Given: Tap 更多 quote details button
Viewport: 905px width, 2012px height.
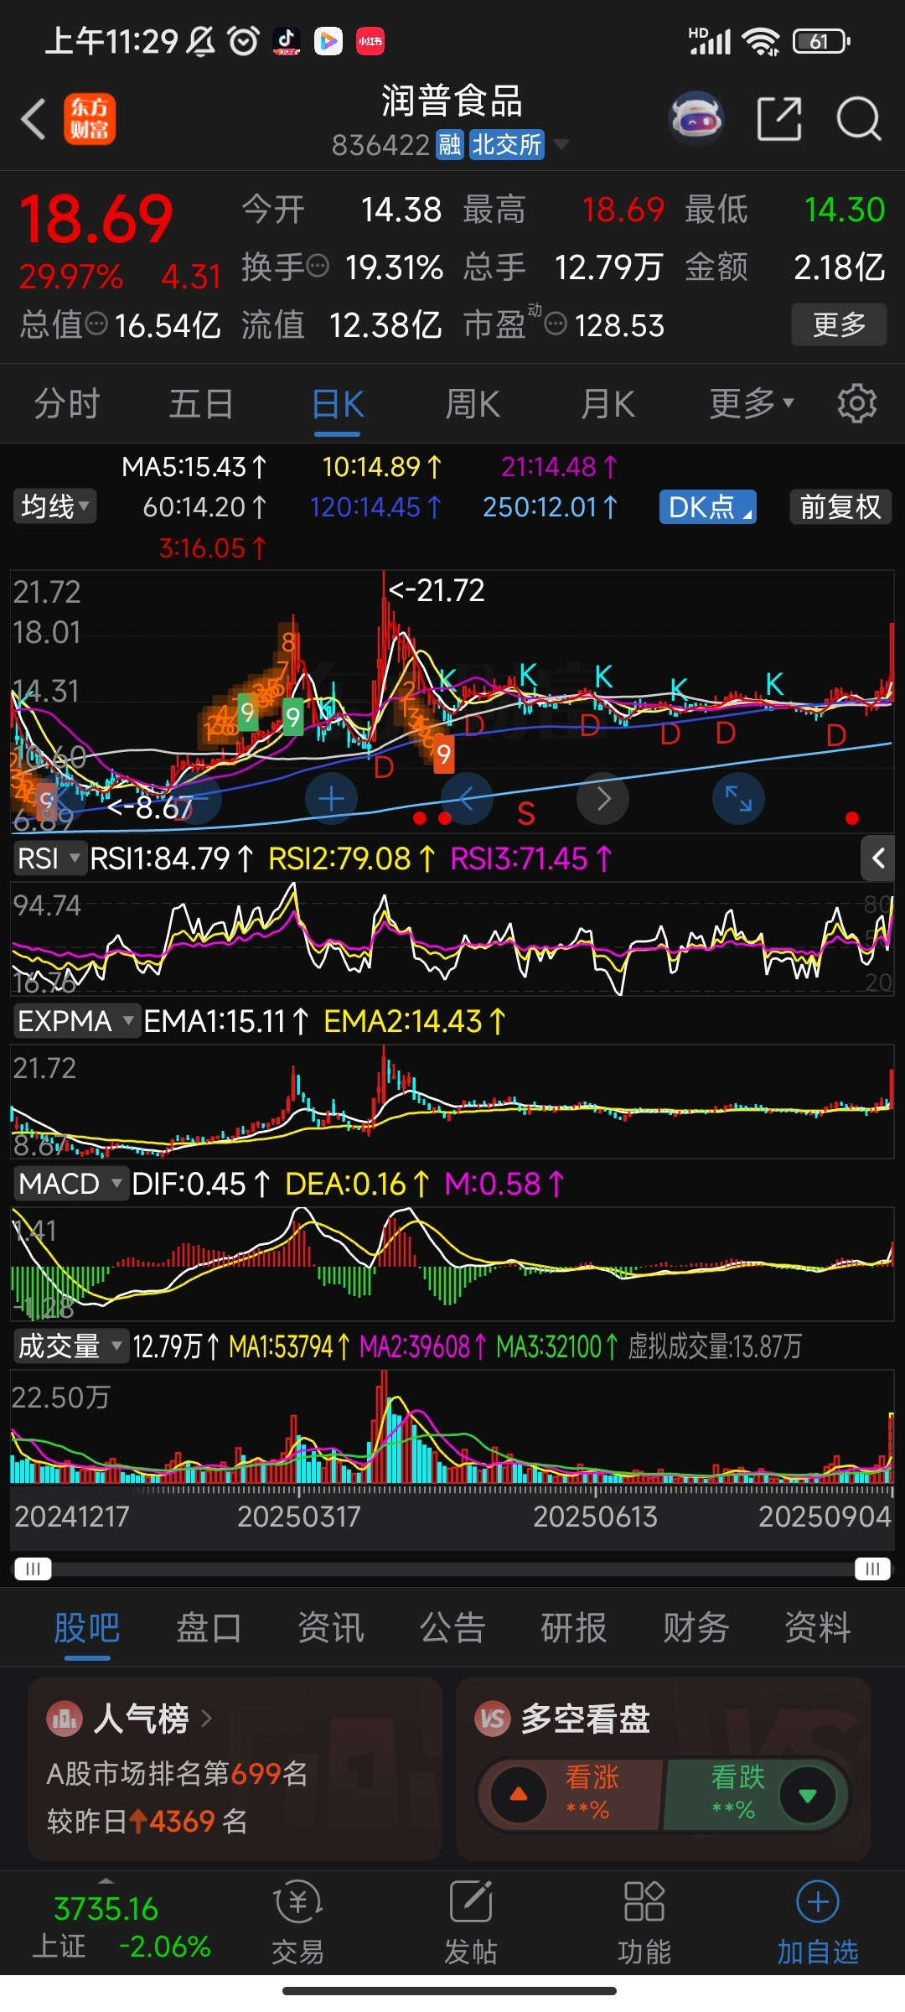Looking at the screenshot, I should click(839, 324).
